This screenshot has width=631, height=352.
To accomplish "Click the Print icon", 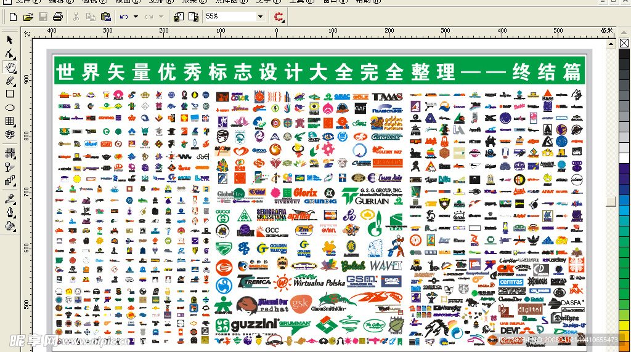I will tap(58, 17).
